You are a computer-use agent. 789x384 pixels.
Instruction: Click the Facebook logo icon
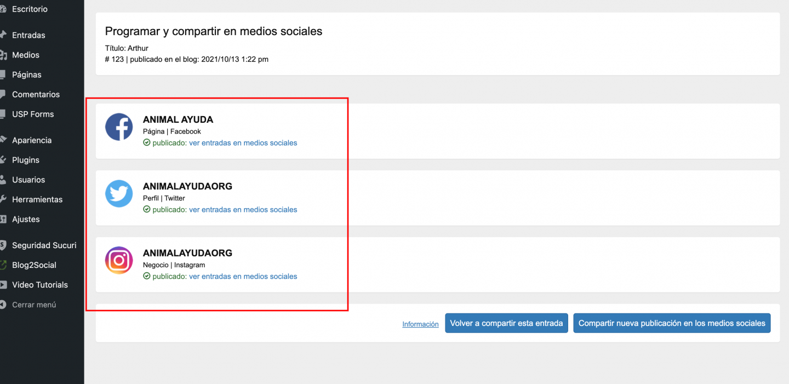119,127
